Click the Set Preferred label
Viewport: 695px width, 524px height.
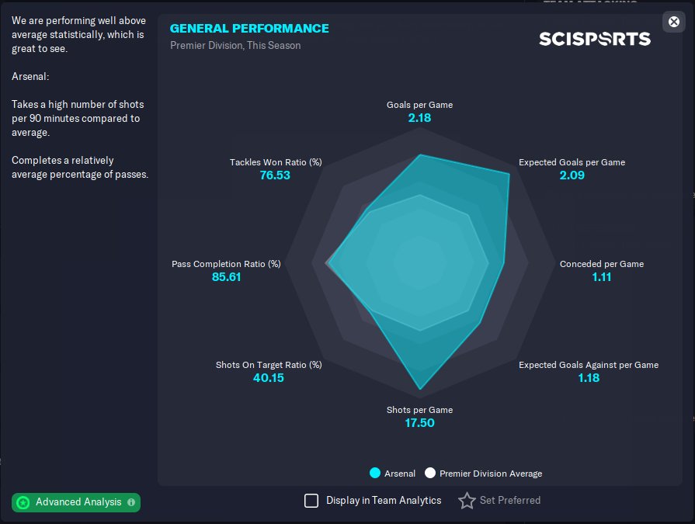click(x=510, y=501)
